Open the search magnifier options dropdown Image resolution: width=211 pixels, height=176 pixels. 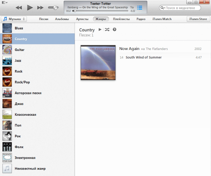click(163, 8)
